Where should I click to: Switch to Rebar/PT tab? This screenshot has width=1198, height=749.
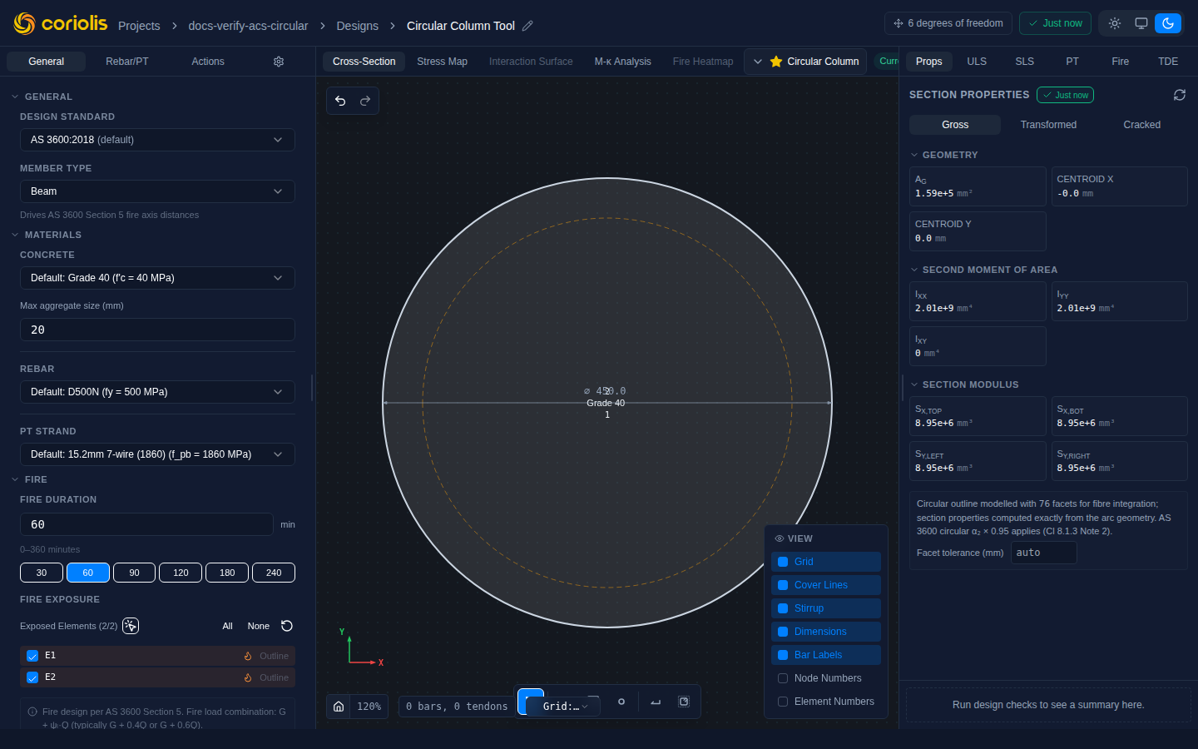127,62
